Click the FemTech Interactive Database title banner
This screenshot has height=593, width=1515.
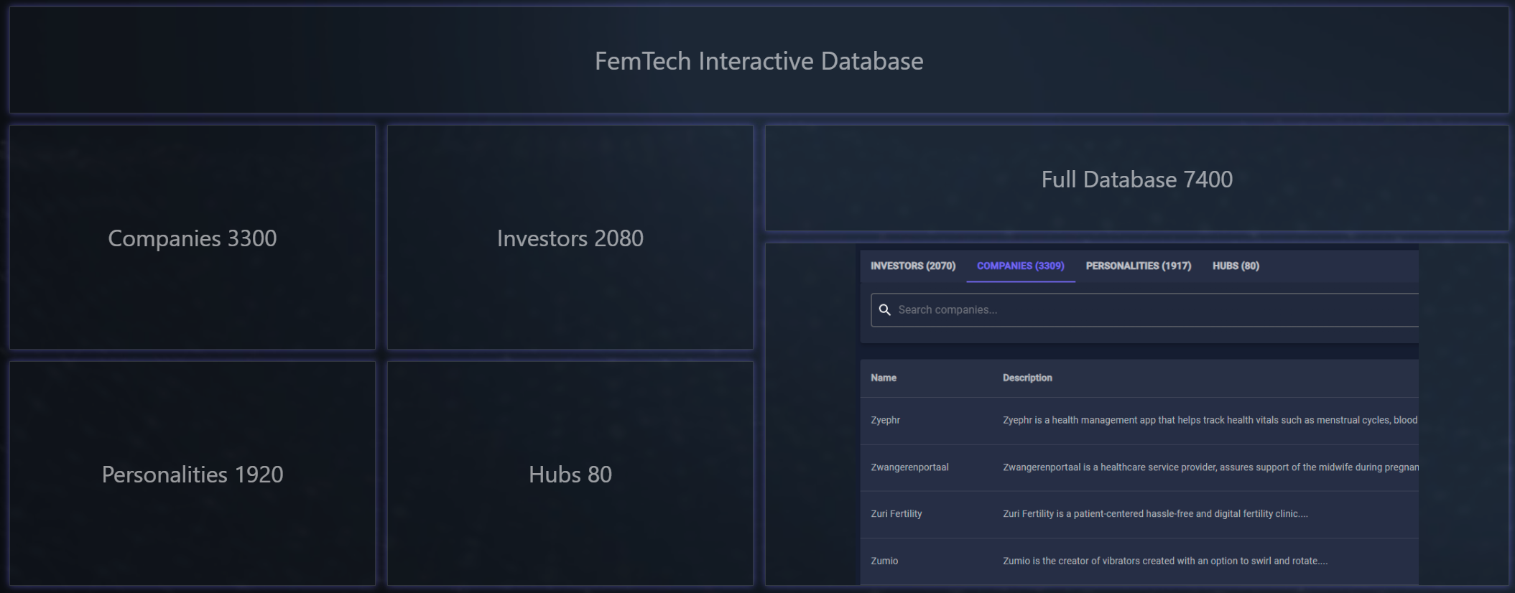click(759, 61)
